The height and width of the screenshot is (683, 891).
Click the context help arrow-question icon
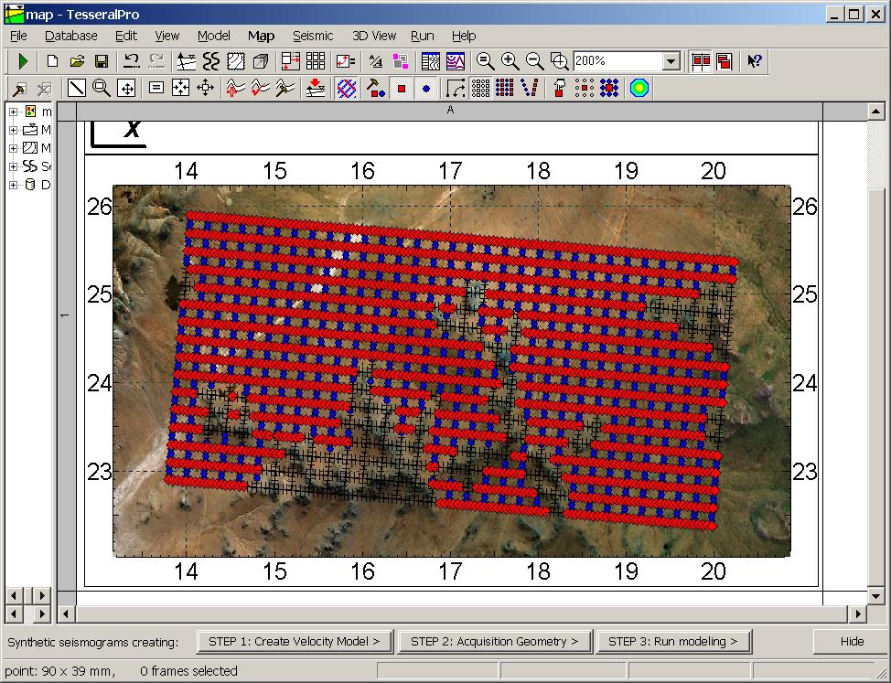click(754, 61)
